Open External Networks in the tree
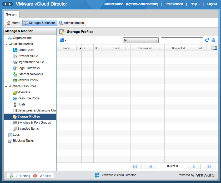The height and width of the screenshot is (183, 221). [x=30, y=74]
